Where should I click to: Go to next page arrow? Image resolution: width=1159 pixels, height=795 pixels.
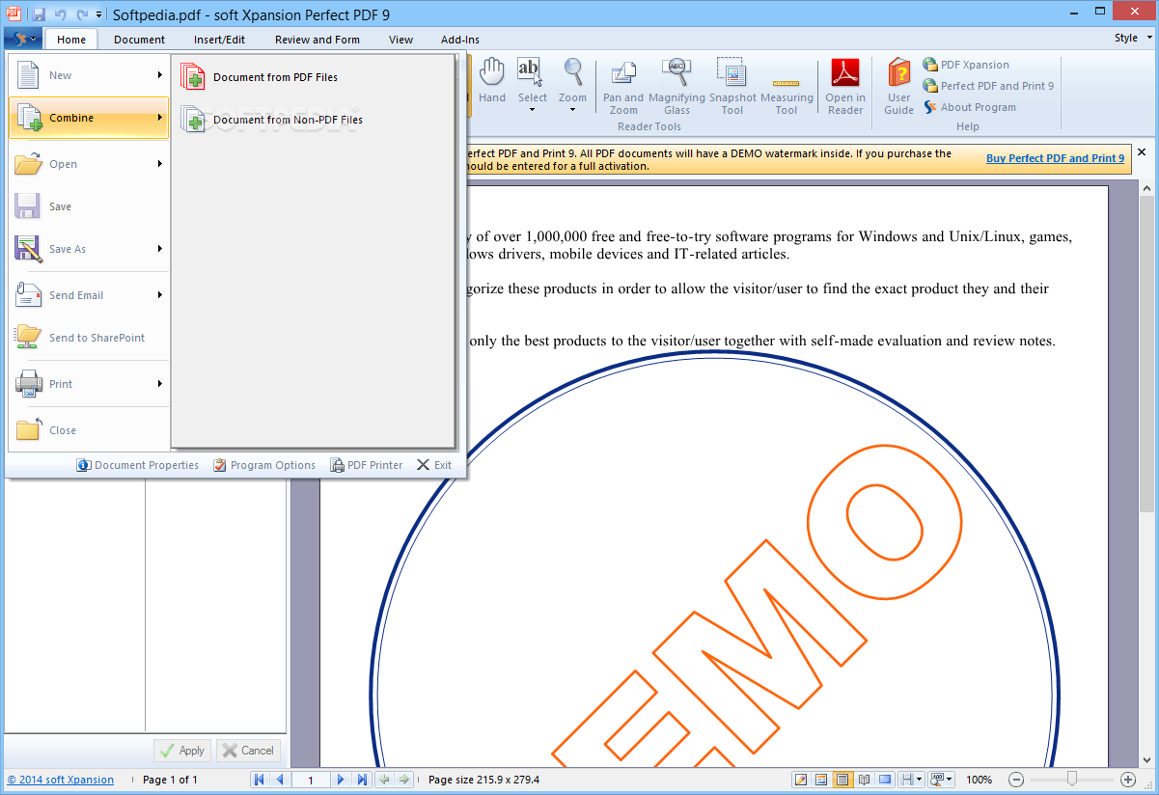pos(341,780)
